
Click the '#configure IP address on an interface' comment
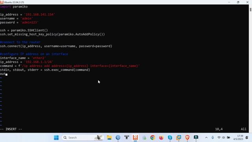34,54
